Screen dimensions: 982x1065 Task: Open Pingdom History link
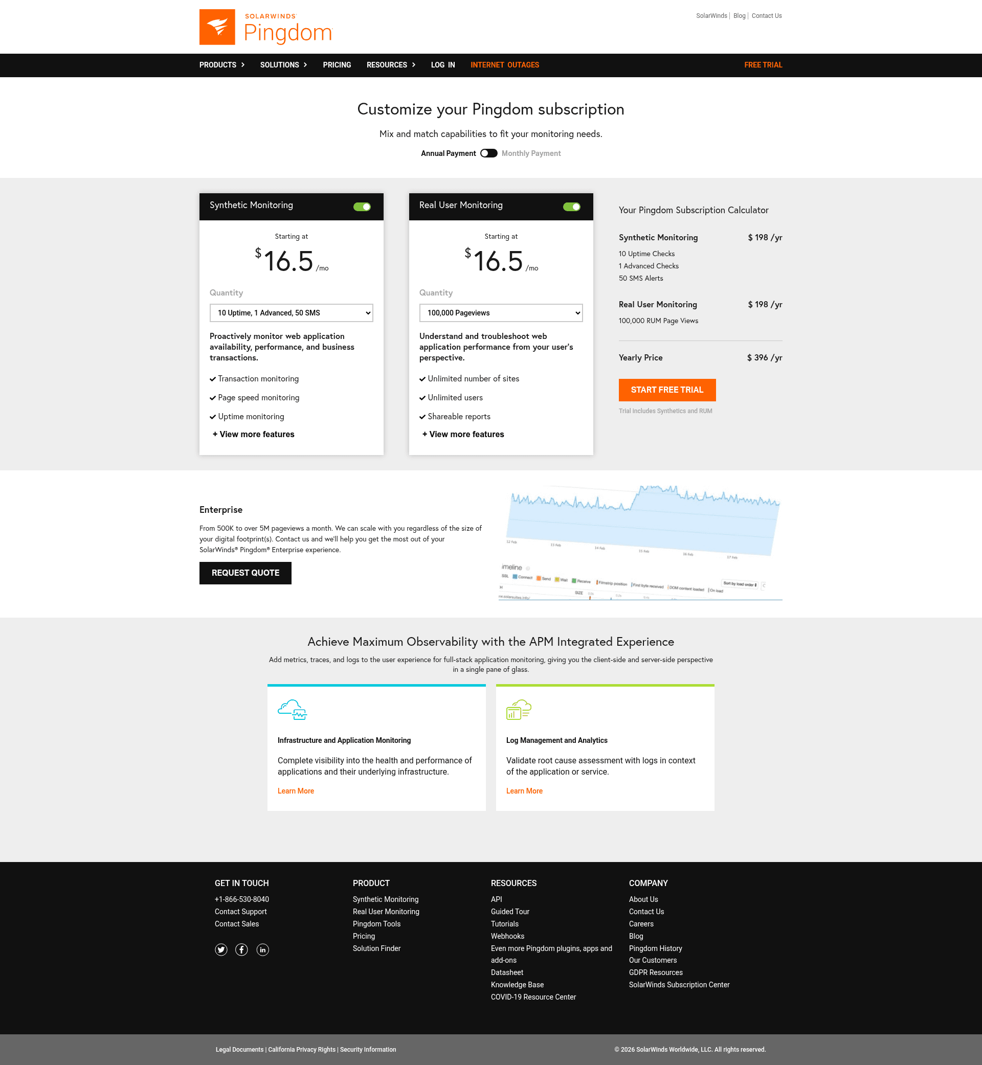[x=656, y=948]
